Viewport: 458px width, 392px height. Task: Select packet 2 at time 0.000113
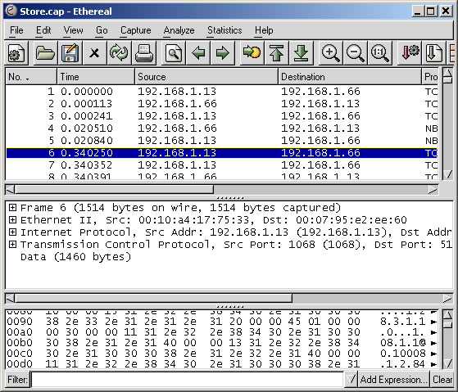tap(222, 104)
